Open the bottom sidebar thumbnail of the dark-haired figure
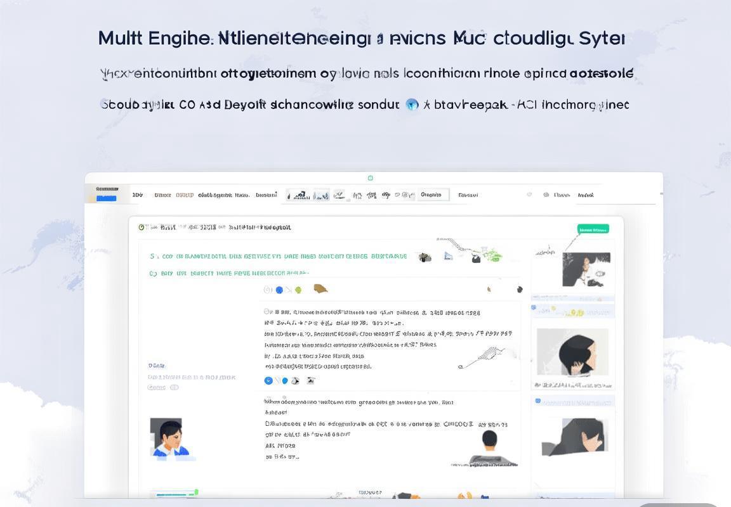This screenshot has width=731, height=507. (575, 437)
